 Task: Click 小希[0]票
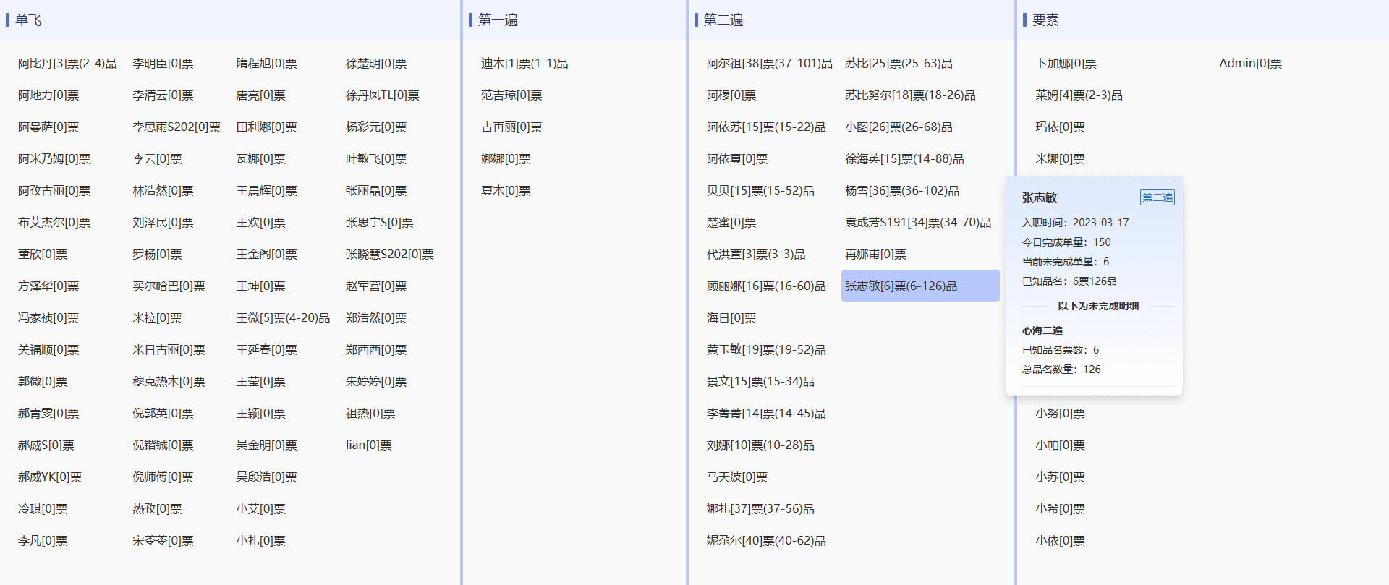click(x=1060, y=509)
